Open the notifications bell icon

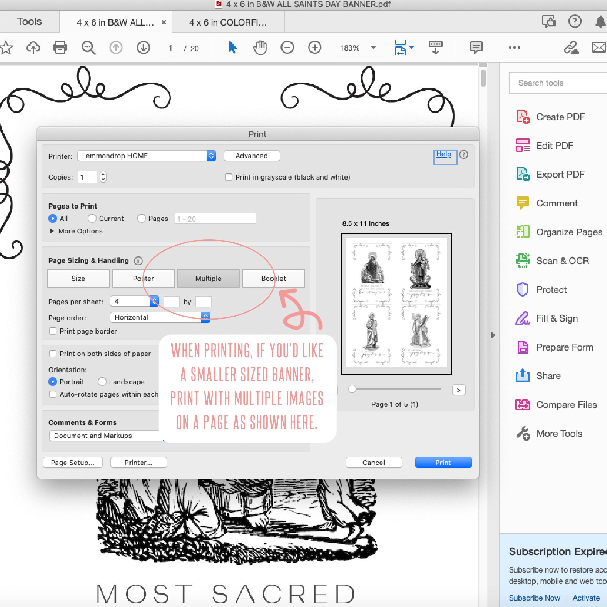[x=600, y=21]
